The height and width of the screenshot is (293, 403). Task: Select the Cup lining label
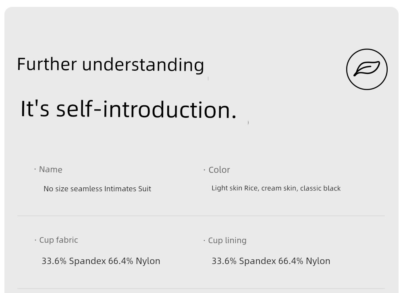[227, 240]
